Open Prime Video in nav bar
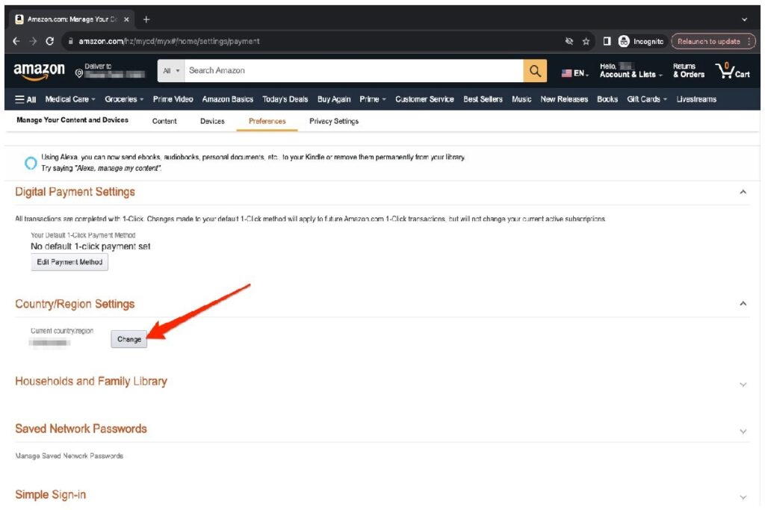Screen dimensions: 765x510 click(173, 99)
